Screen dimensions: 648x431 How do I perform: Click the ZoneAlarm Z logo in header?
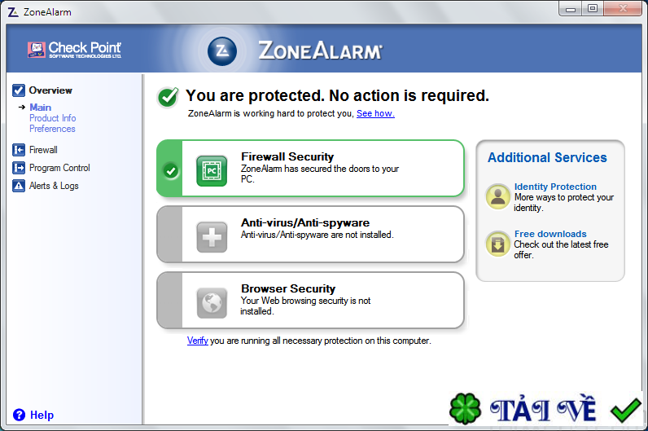click(221, 51)
